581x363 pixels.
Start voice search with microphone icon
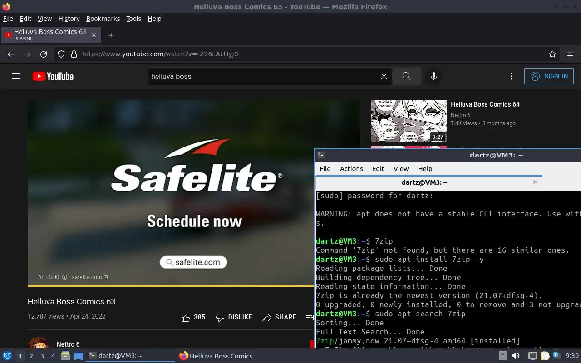(x=434, y=76)
